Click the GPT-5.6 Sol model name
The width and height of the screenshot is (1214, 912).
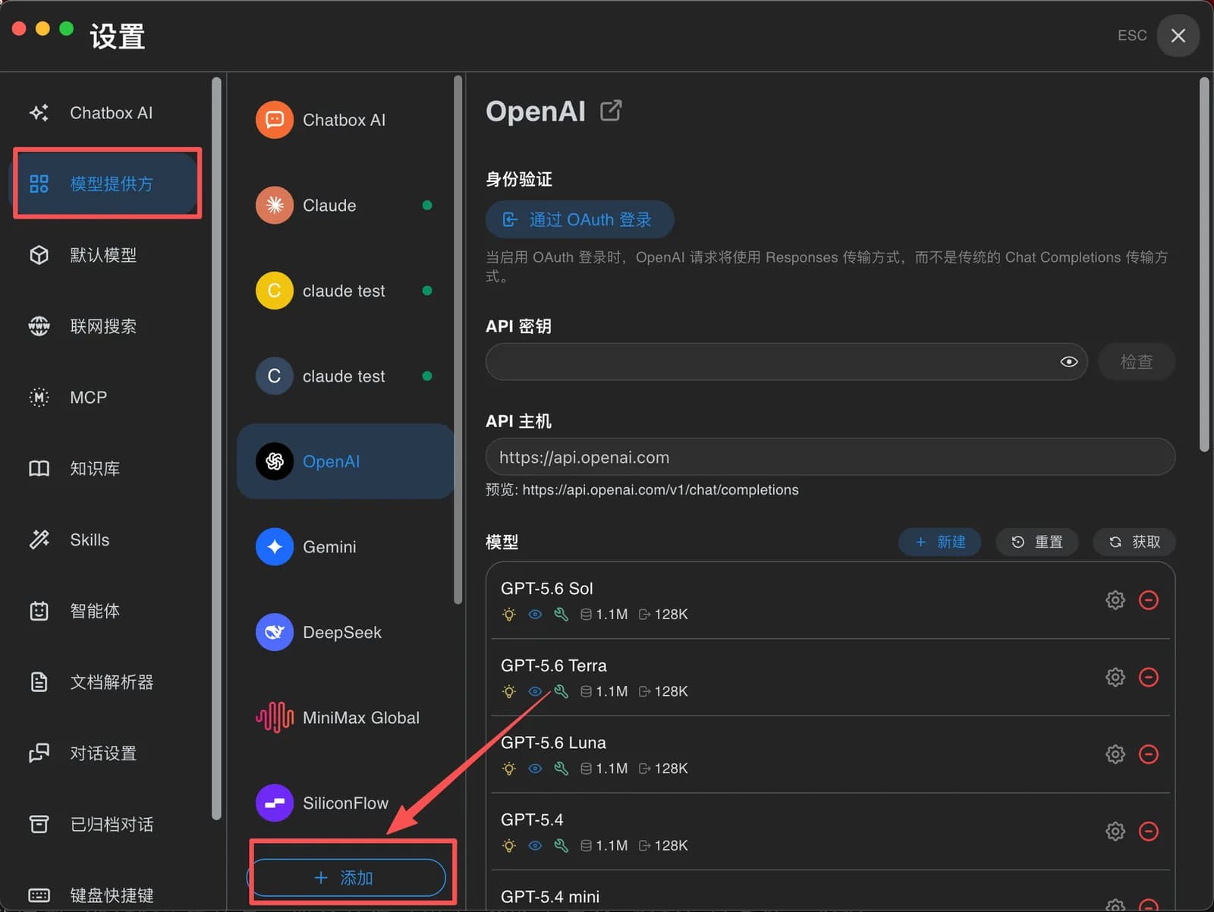pyautogui.click(x=546, y=589)
